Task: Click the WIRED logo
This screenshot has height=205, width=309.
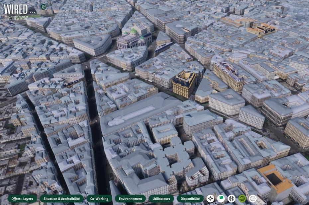Action: pos(16,9)
